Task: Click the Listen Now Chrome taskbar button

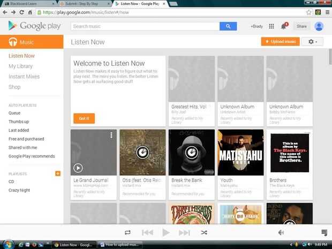Action: [74, 245]
